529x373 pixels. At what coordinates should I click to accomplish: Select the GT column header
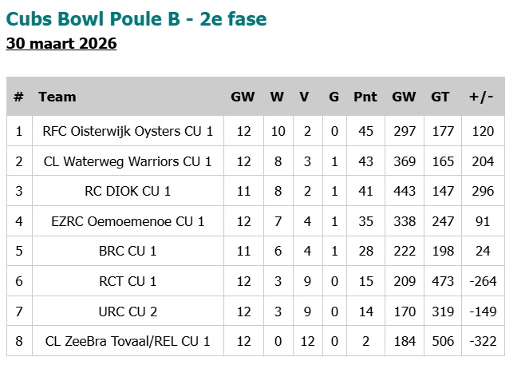(x=440, y=97)
